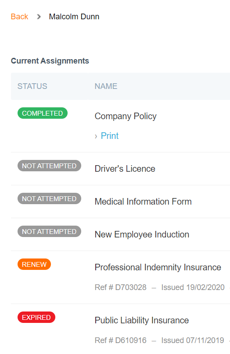Sort by the NAME column header

(106, 86)
